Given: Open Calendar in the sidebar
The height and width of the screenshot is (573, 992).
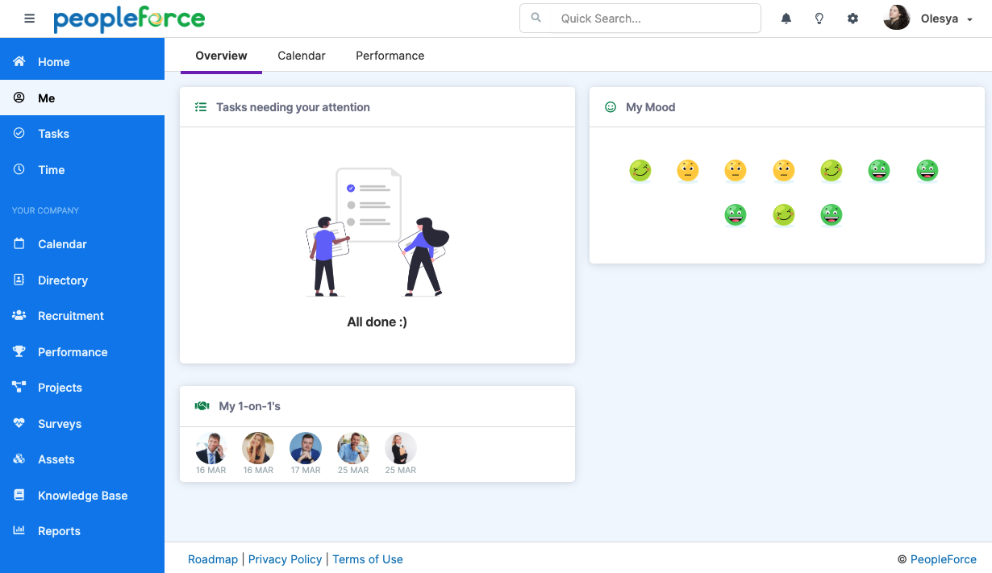Looking at the screenshot, I should click(x=82, y=244).
